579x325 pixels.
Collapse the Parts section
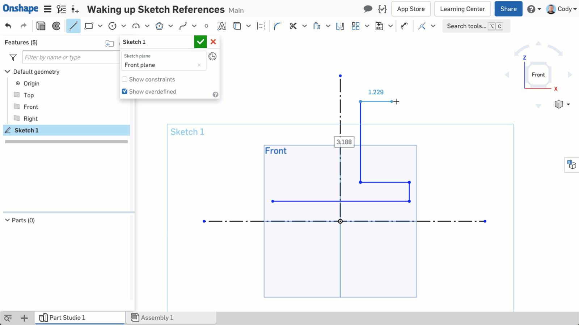tap(7, 220)
